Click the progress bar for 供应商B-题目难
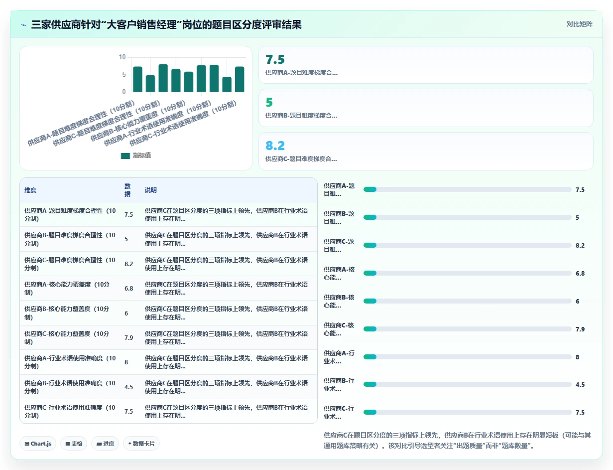Viewport: 613px width, 470px height. pyautogui.click(x=468, y=217)
